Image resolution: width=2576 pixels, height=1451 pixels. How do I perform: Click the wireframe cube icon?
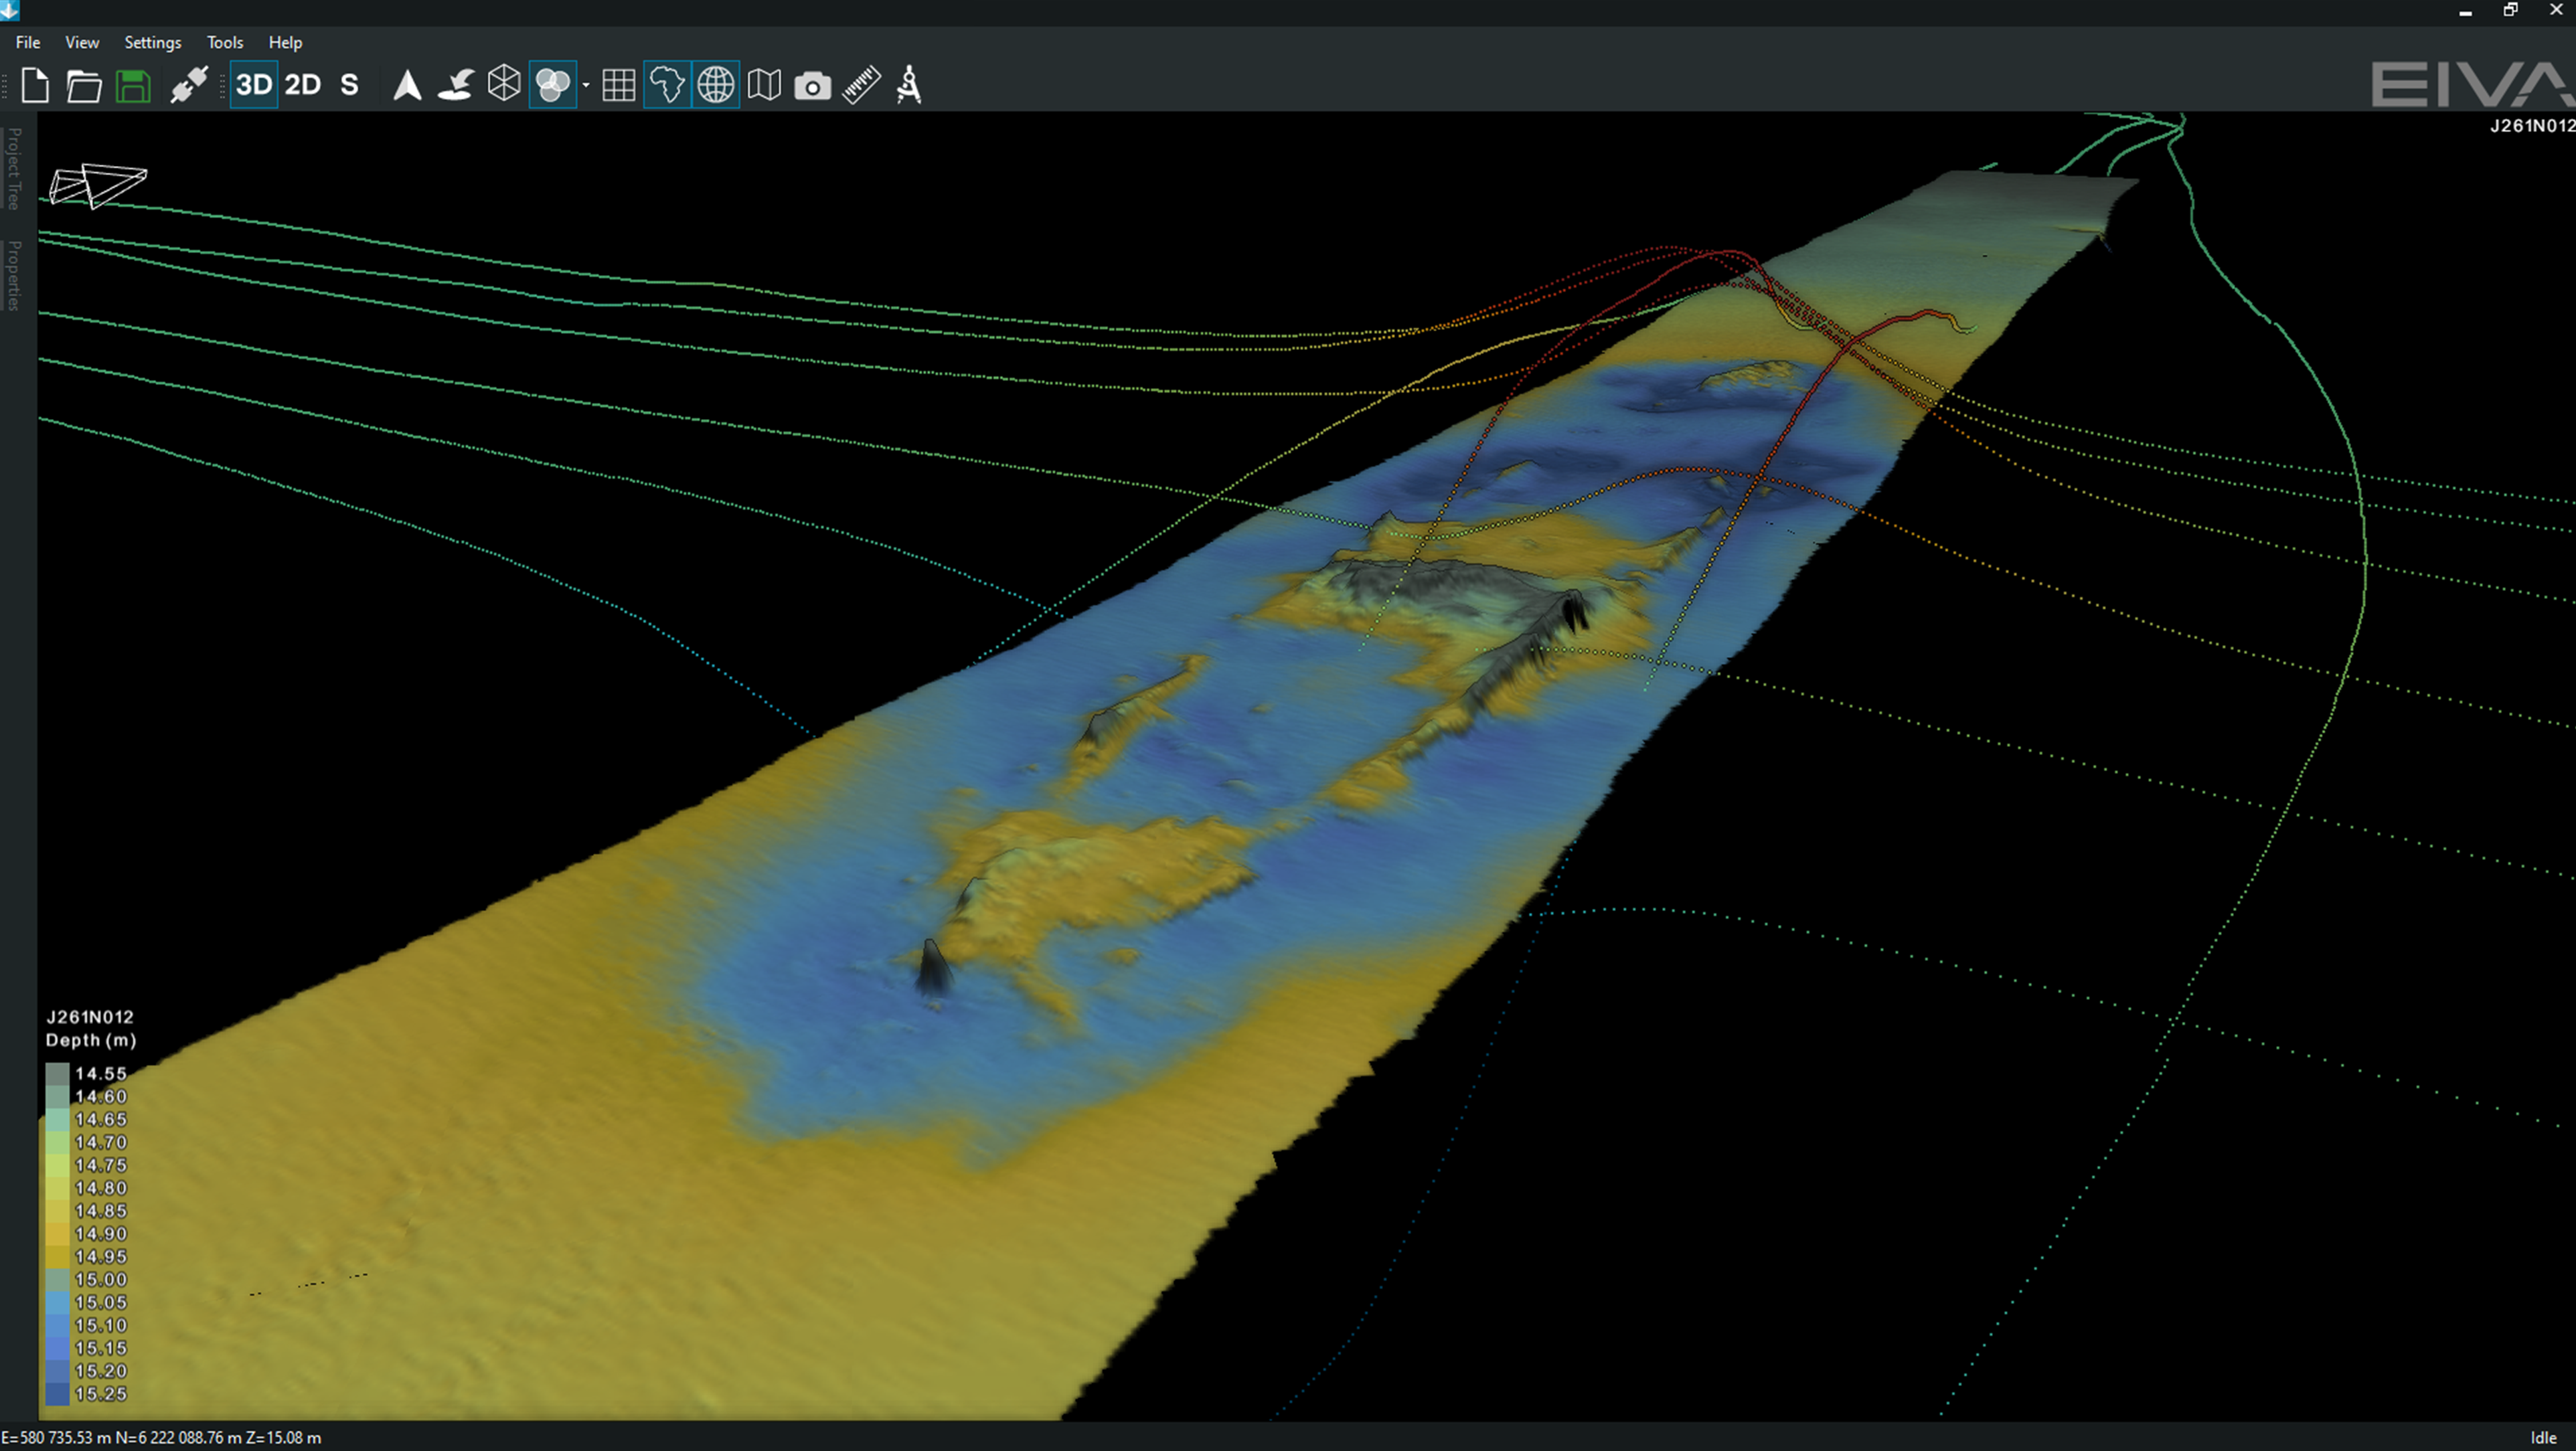[x=504, y=84]
